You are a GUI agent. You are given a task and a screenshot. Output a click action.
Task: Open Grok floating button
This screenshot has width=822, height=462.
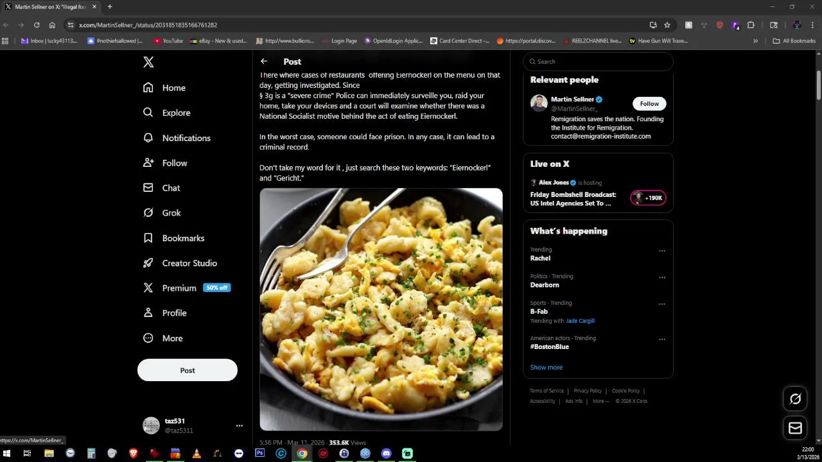pyautogui.click(x=795, y=399)
